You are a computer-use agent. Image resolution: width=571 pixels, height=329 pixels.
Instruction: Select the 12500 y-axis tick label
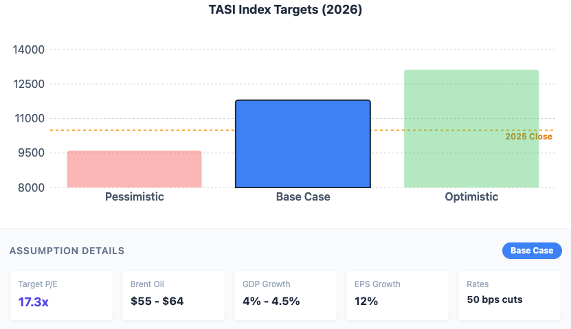tap(29, 84)
